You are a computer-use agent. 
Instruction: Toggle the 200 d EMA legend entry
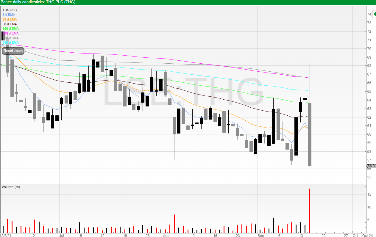pos(10,33)
